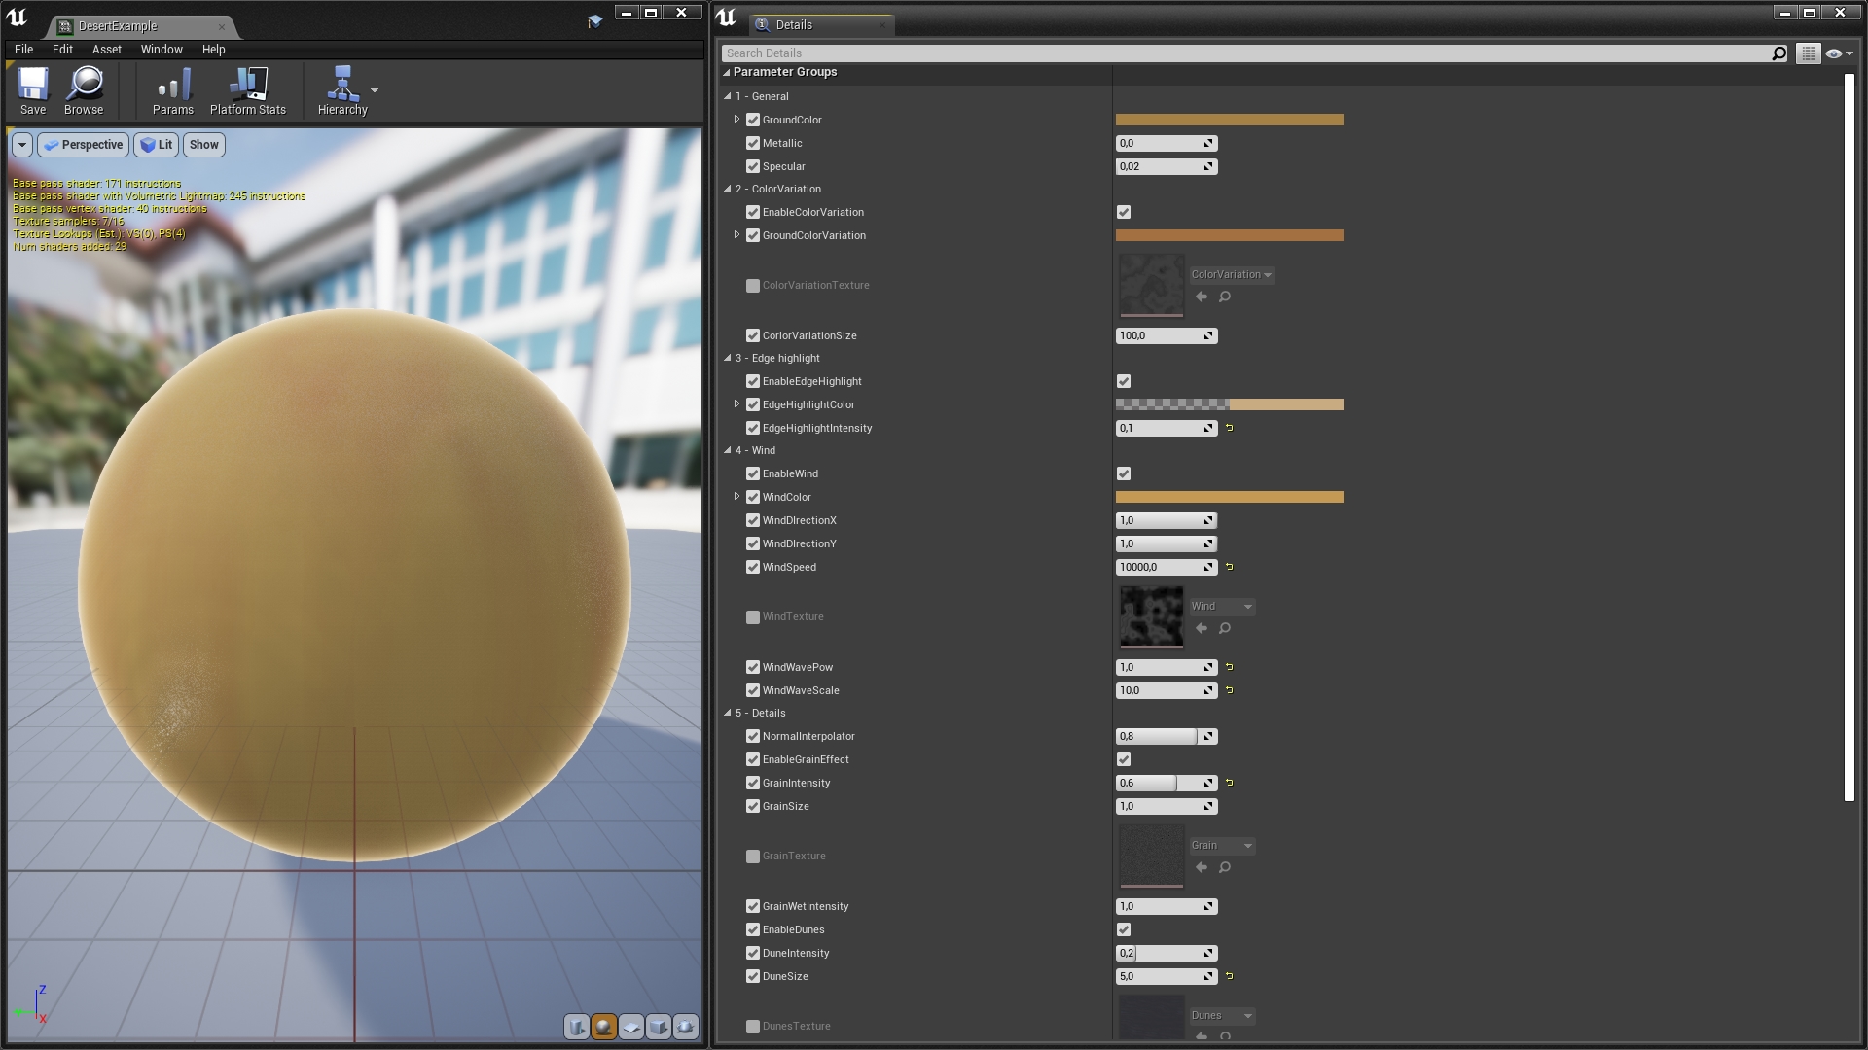1868x1050 pixels.
Task: Open the Perspective viewport dropdown
Action: 84,145
